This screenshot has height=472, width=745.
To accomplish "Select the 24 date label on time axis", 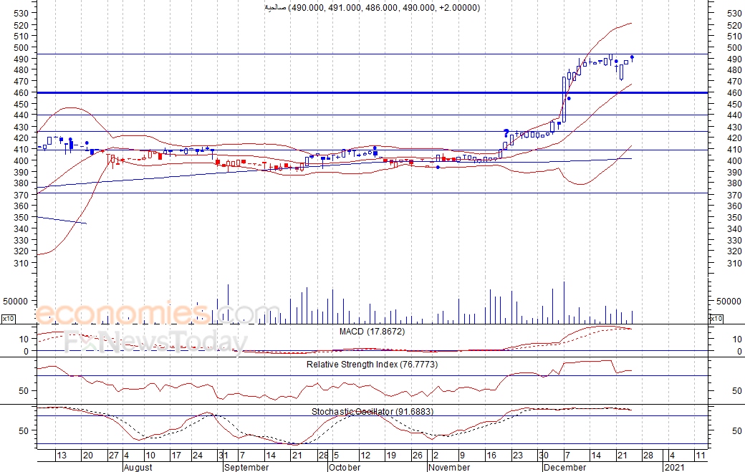I will coord(198,456).
